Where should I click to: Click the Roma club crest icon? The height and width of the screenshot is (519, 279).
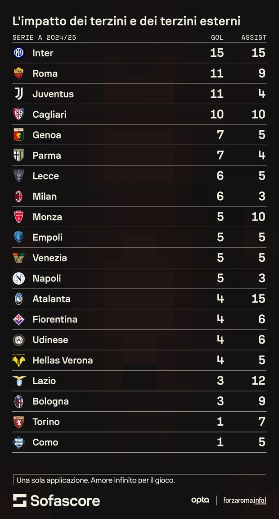(x=18, y=73)
